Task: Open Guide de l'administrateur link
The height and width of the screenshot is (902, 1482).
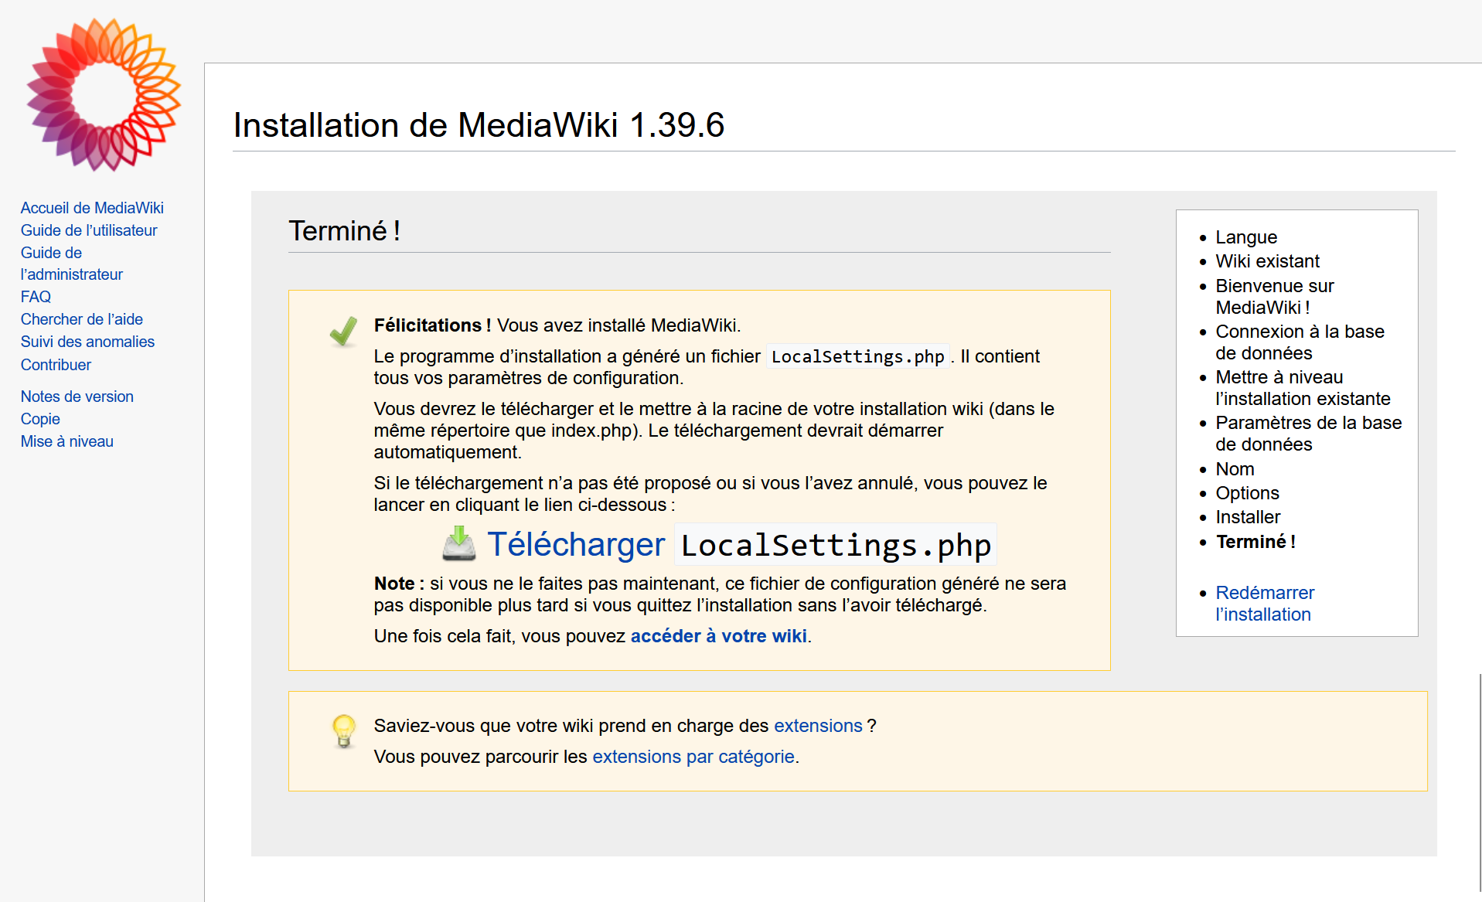Action: [x=72, y=264]
